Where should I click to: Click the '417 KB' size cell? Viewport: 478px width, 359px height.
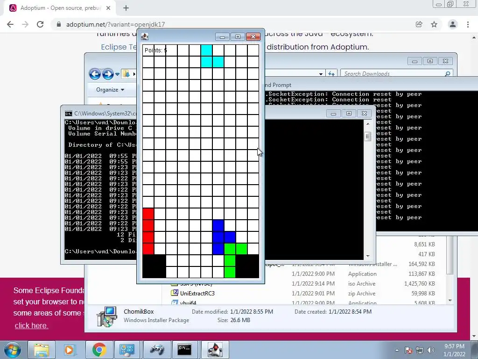(427, 254)
